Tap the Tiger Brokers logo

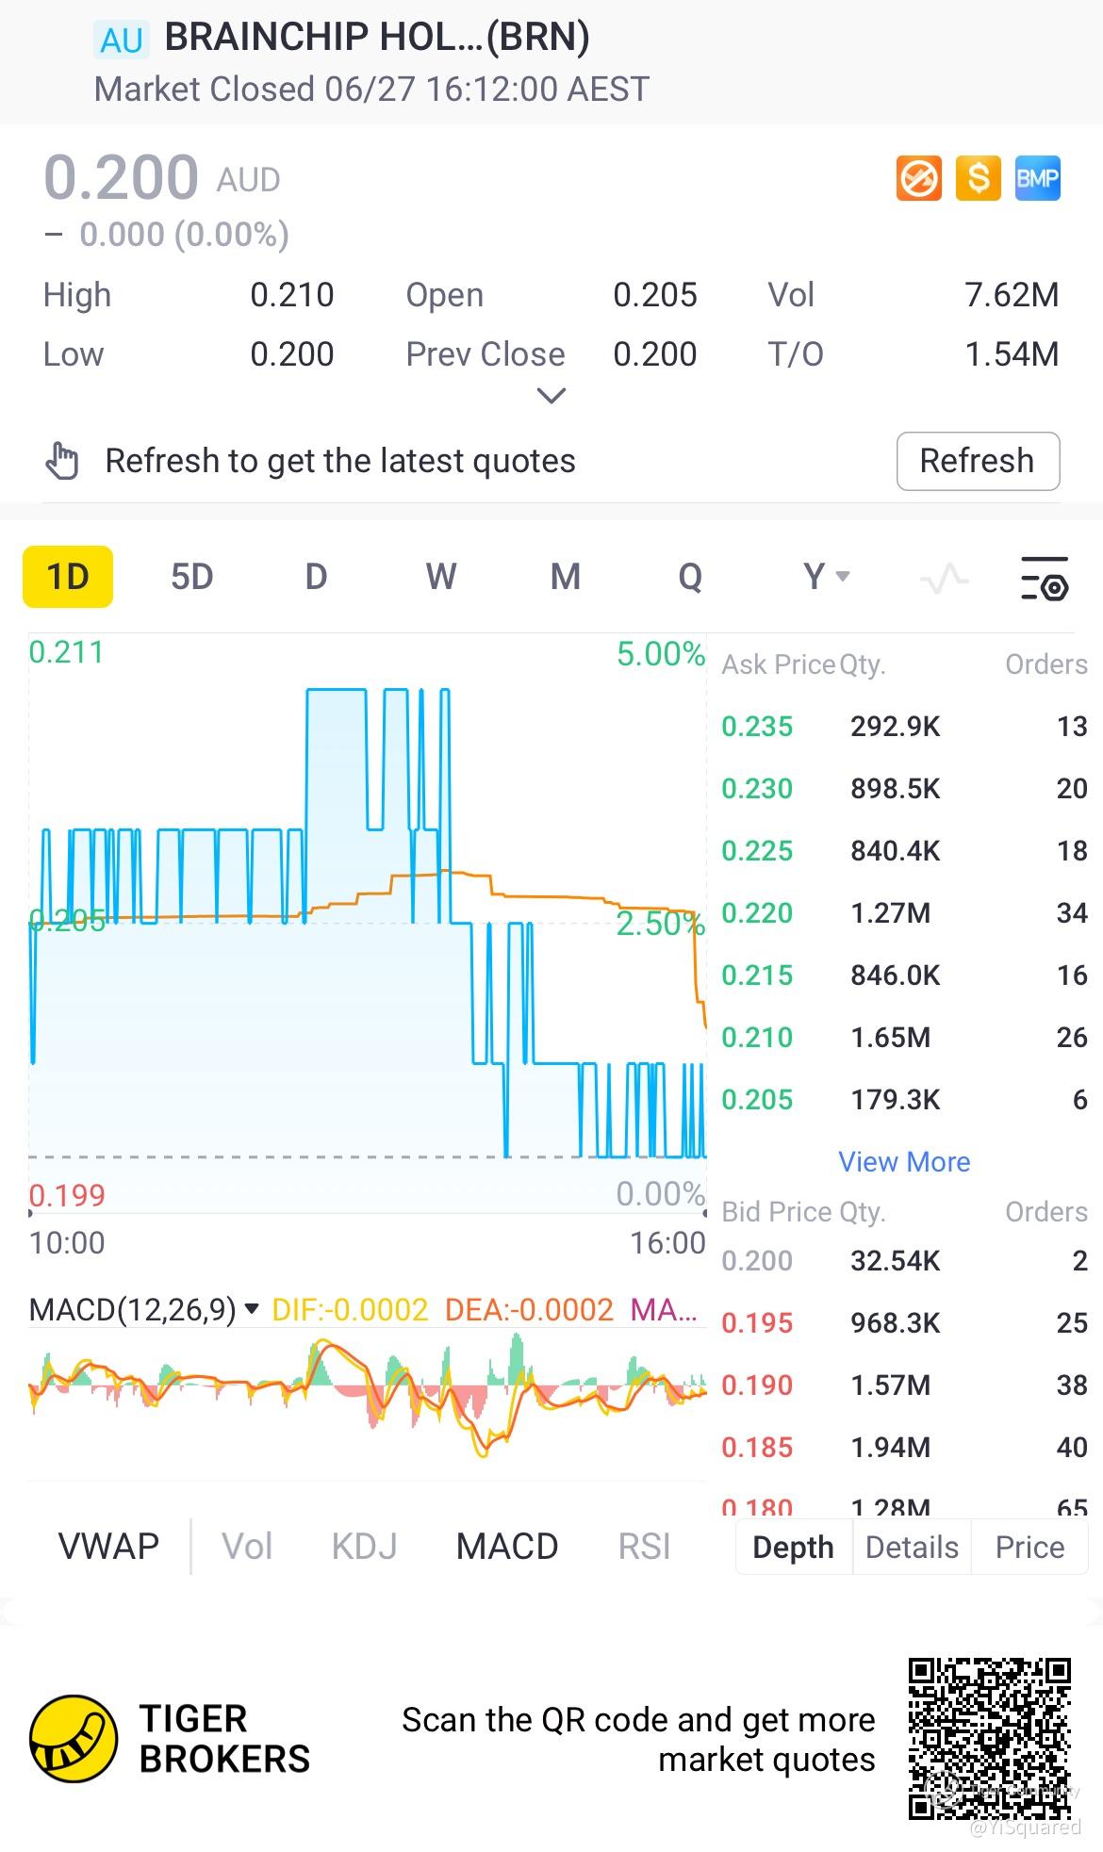click(x=74, y=1739)
